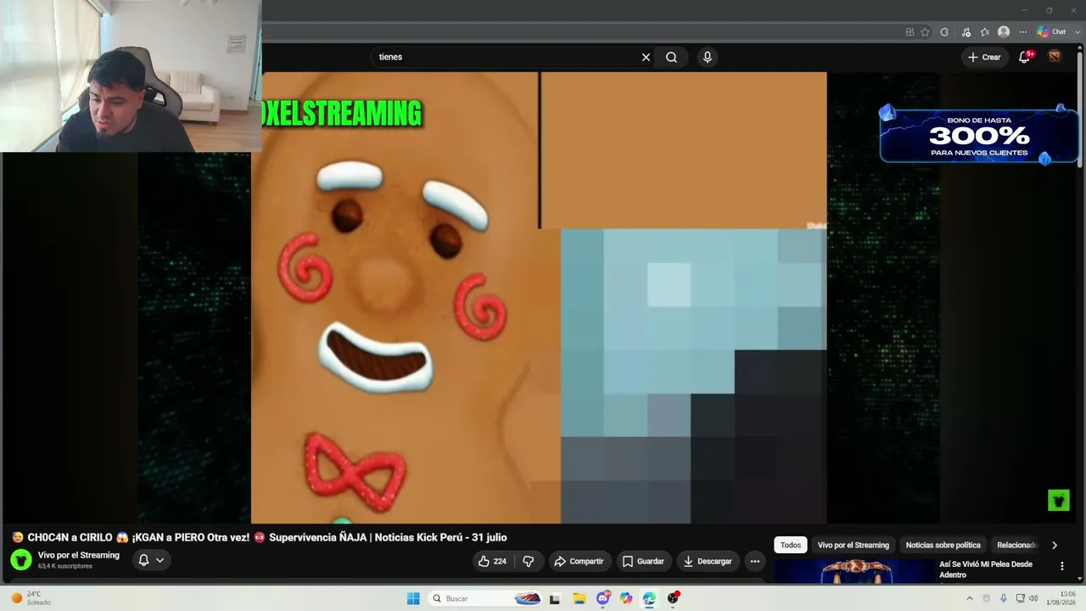The height and width of the screenshot is (611, 1086).
Task: Open the browser extensions icon
Action: tap(944, 32)
